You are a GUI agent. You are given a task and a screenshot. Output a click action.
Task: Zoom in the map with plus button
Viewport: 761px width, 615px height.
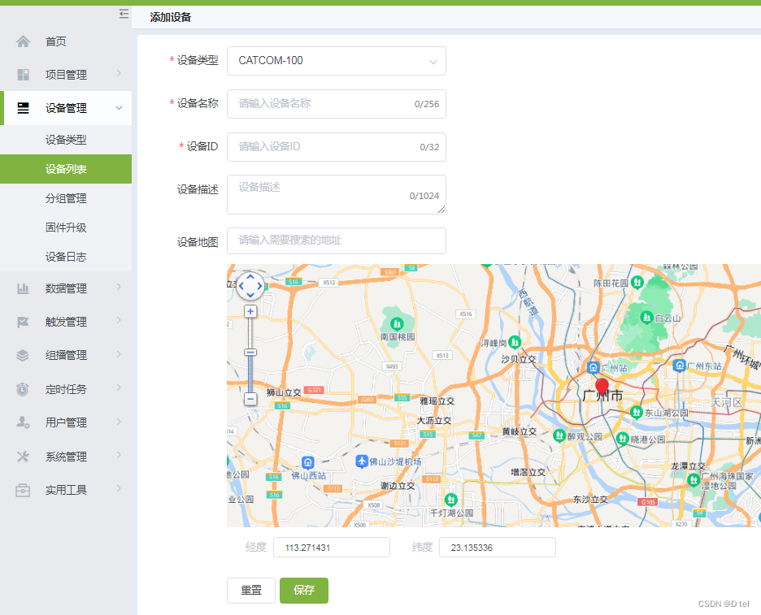click(250, 311)
